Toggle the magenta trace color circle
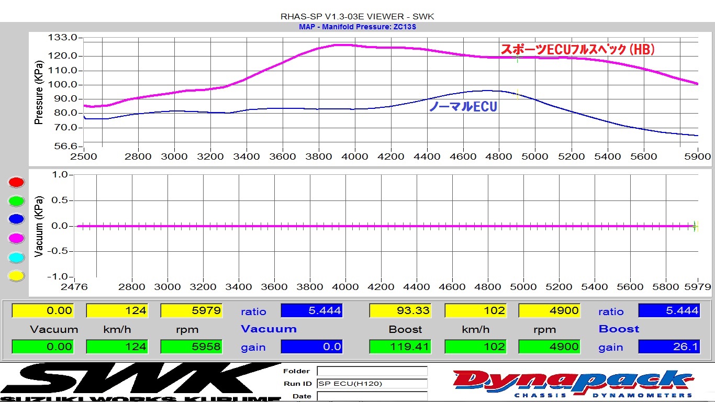 point(17,239)
